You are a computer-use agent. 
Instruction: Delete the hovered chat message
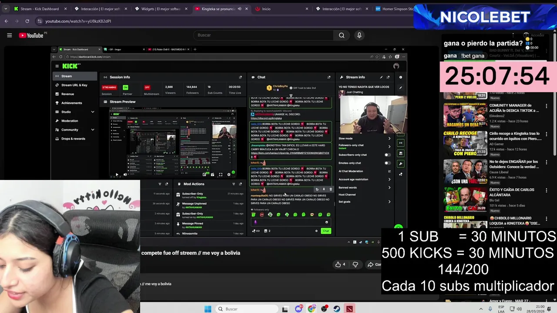point(330,189)
